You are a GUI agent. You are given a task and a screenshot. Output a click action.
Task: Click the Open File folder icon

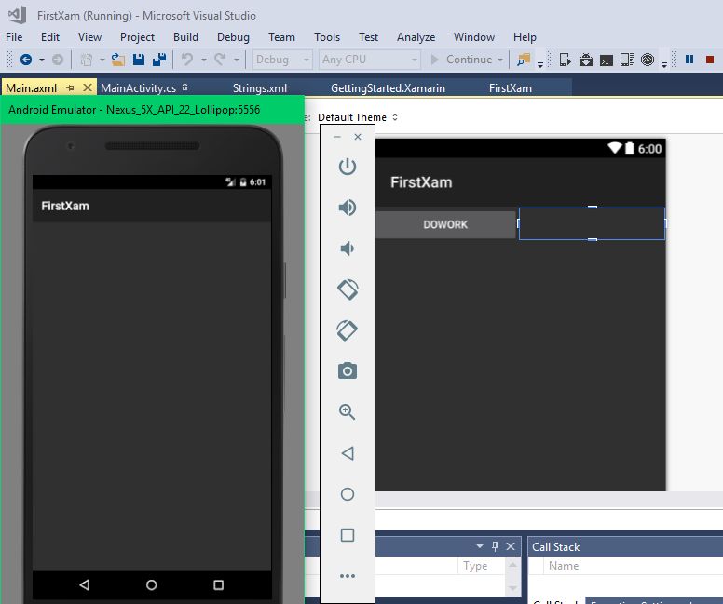(118, 60)
